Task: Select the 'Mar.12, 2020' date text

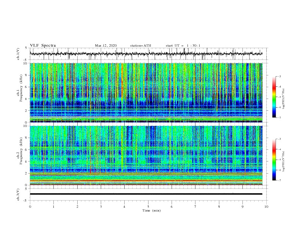Action: click(x=106, y=45)
